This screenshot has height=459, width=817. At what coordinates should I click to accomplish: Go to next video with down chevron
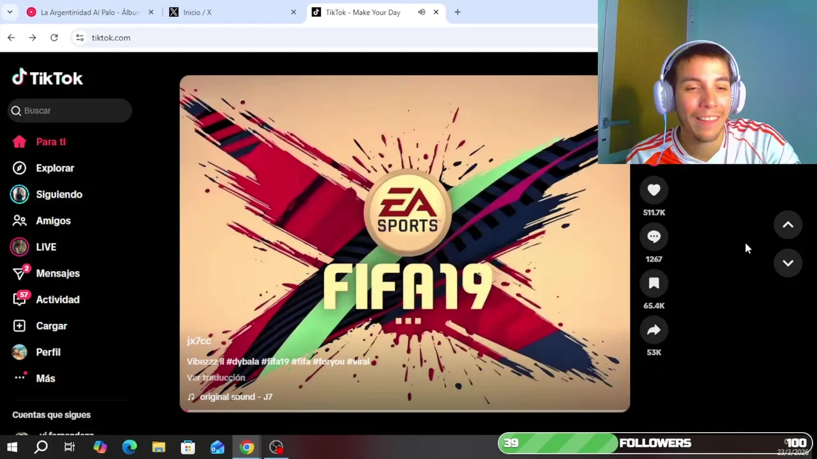tap(788, 263)
